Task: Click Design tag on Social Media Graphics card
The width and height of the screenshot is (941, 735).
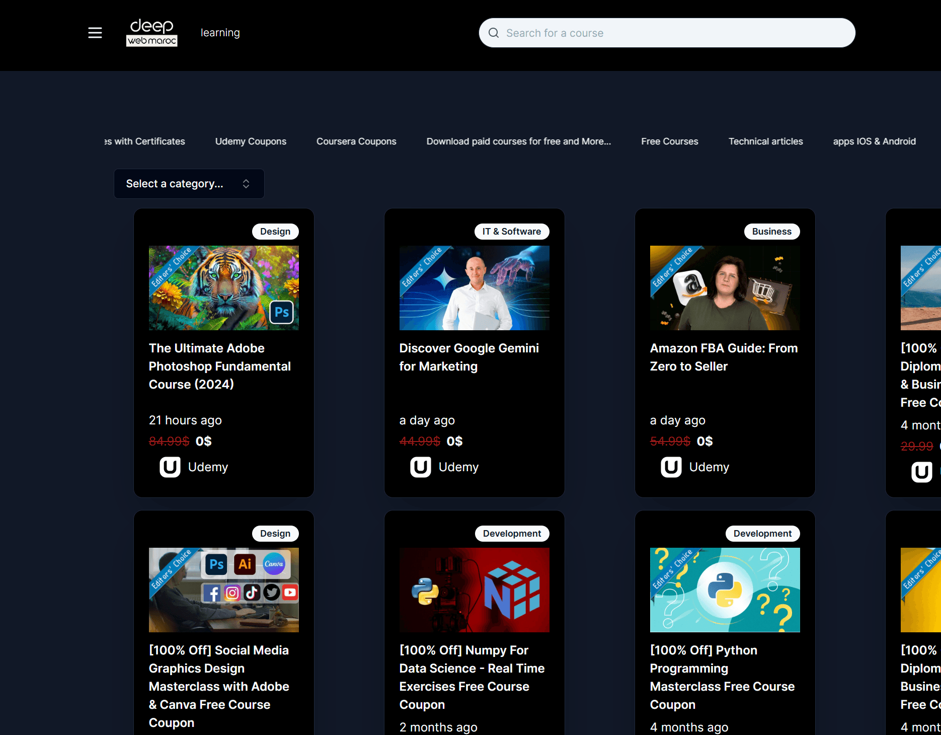Action: [x=275, y=534]
